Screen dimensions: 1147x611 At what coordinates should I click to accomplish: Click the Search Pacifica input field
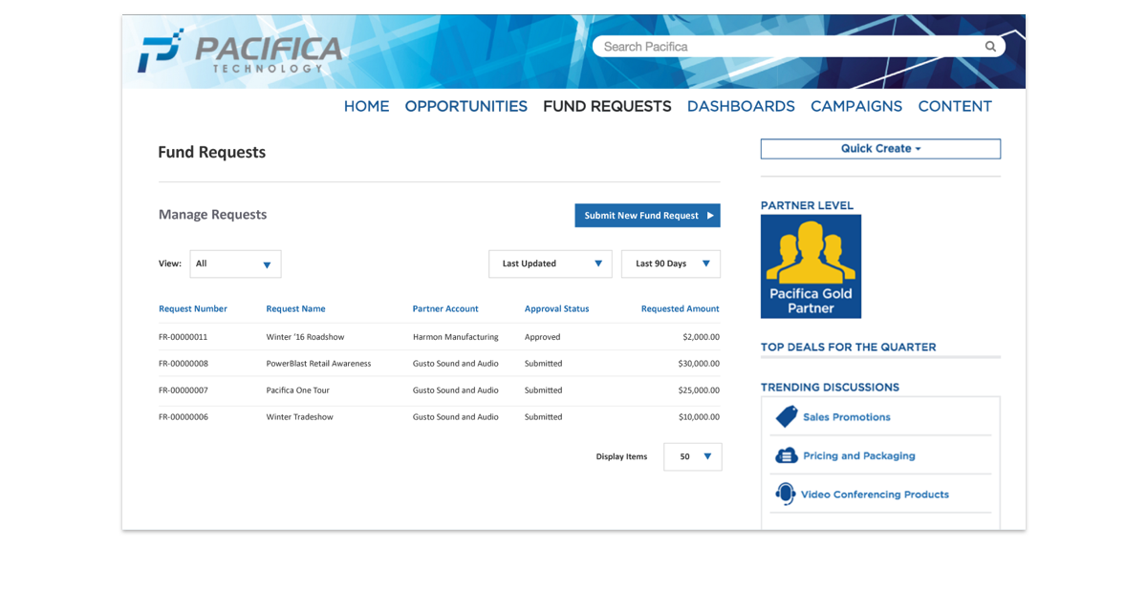click(x=798, y=46)
